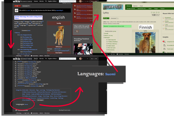Click edit icon beside Siru in Finnish activity
Viewport: 174px width, 116px height.
[x=164, y=29]
